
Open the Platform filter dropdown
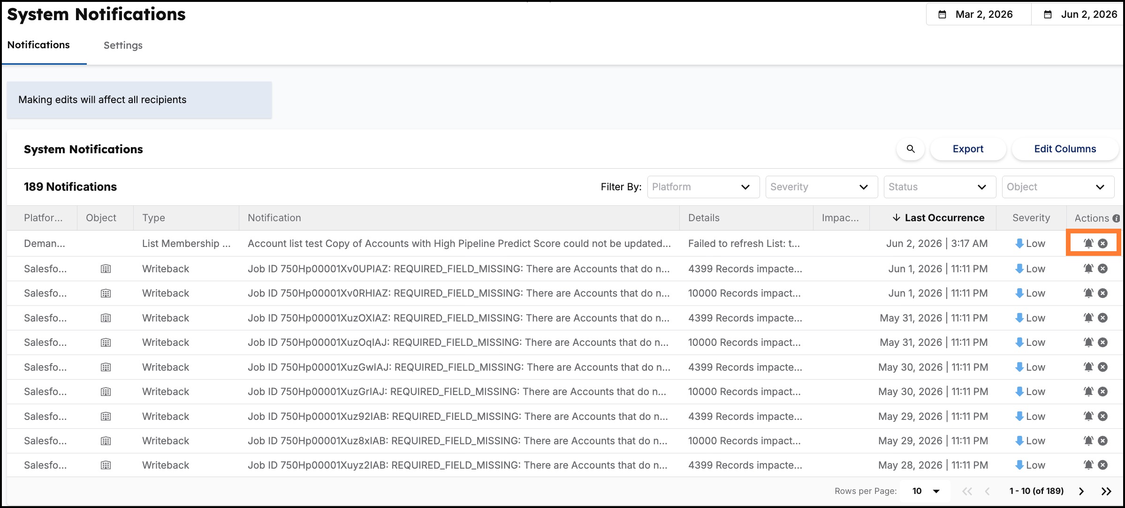(703, 187)
